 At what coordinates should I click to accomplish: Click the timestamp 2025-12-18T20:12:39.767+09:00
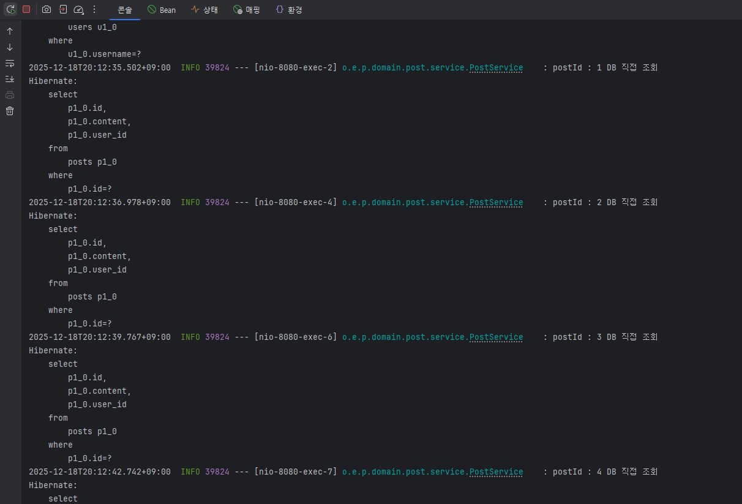pos(100,337)
